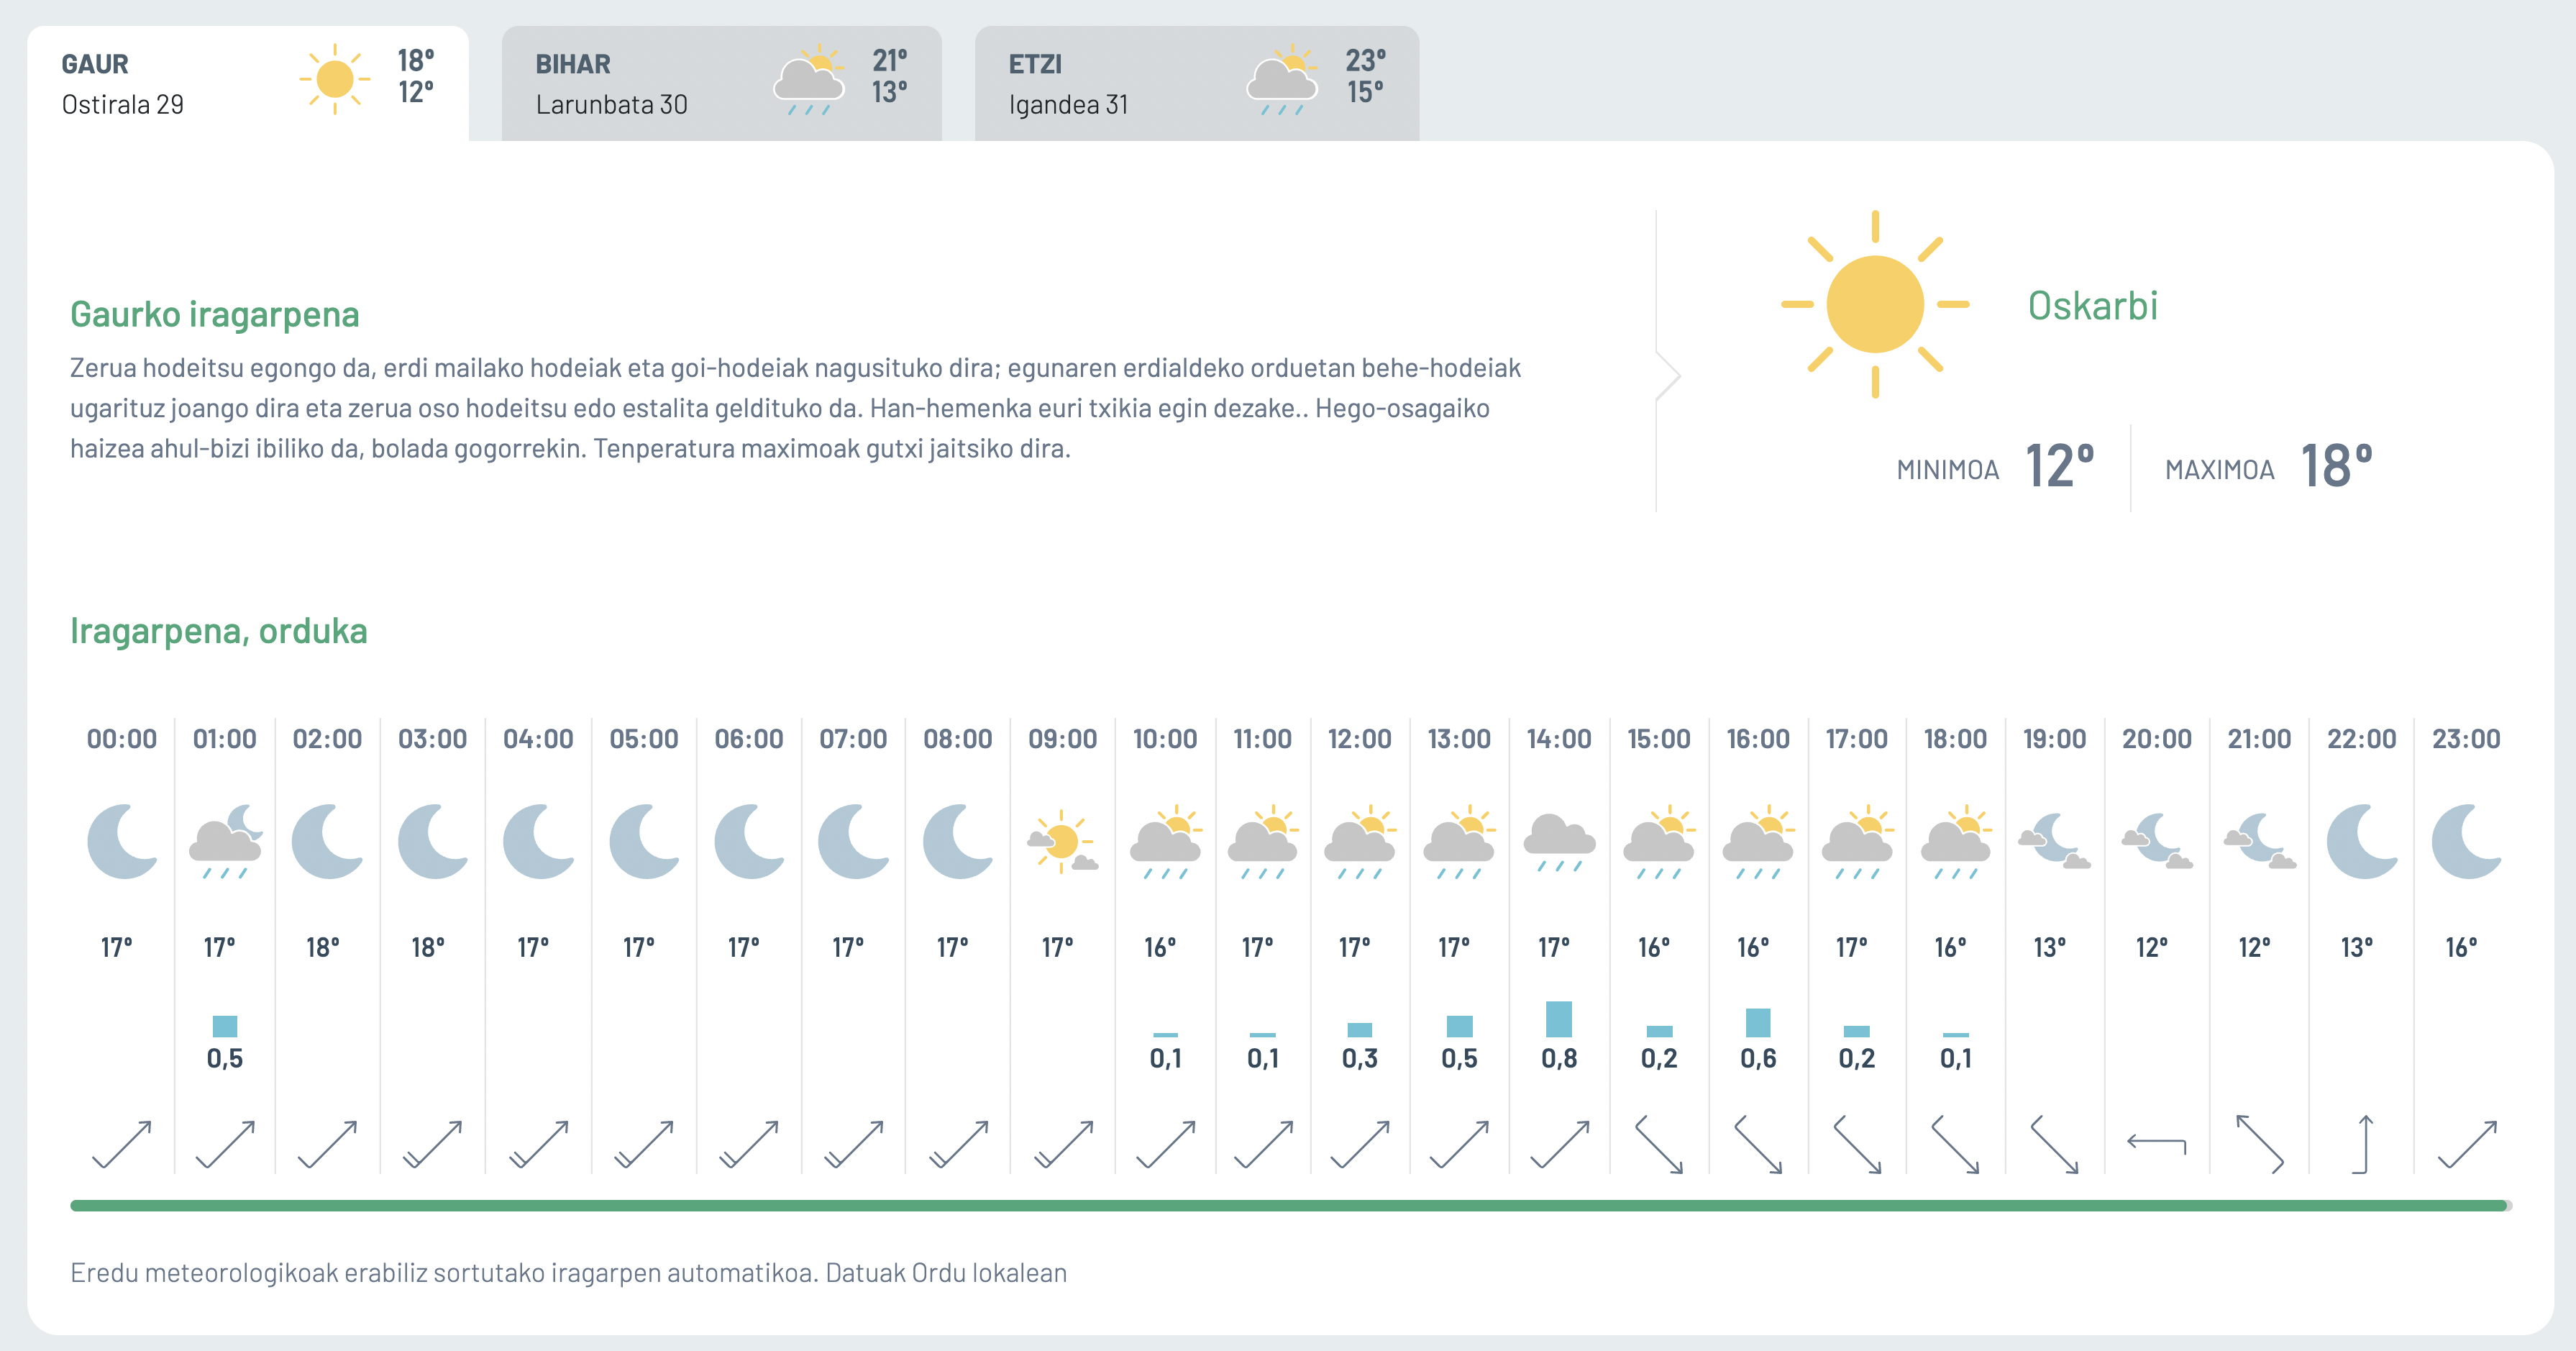Click the upward wind arrow at 22:00

pyautogui.click(x=2363, y=1144)
